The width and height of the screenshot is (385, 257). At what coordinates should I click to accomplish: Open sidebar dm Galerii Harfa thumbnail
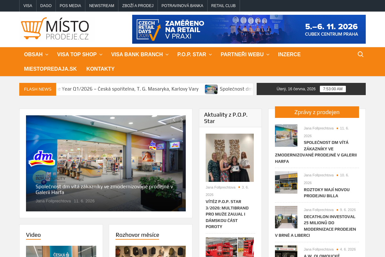click(x=286, y=136)
